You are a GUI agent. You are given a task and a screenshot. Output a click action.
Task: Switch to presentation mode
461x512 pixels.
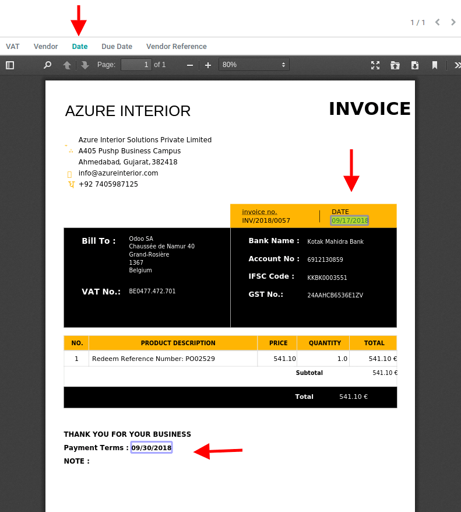pos(375,65)
